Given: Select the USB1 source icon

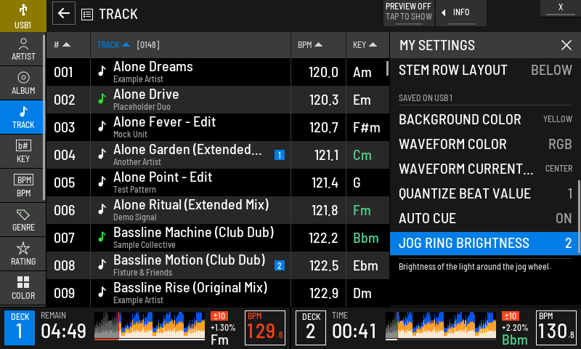Looking at the screenshot, I should (x=23, y=16).
